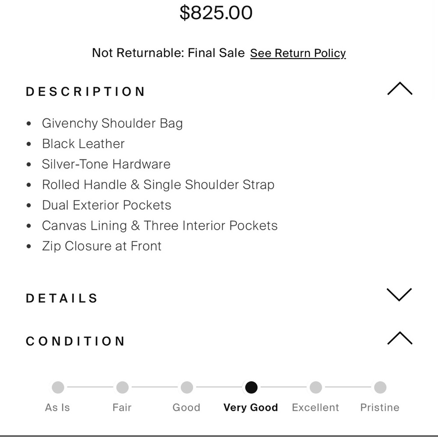Viewport: 438px width, 438px height.
Task: Select the Fair condition dot
Action: tap(122, 387)
